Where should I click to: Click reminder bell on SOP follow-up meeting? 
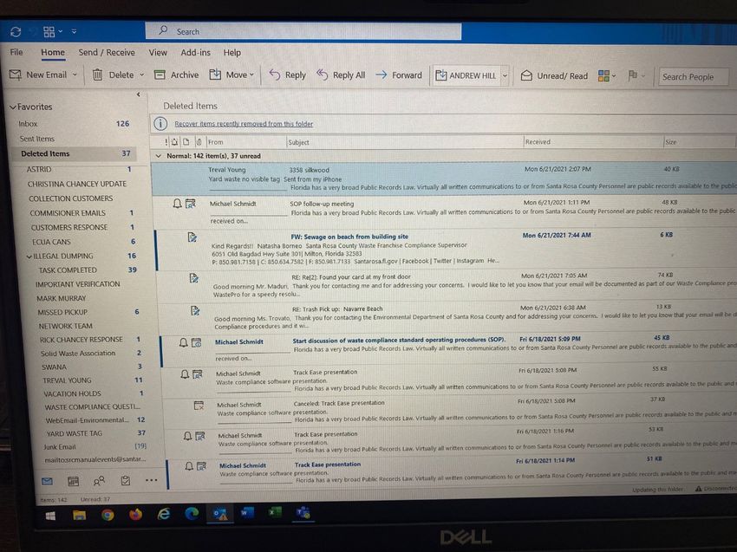[x=179, y=204]
